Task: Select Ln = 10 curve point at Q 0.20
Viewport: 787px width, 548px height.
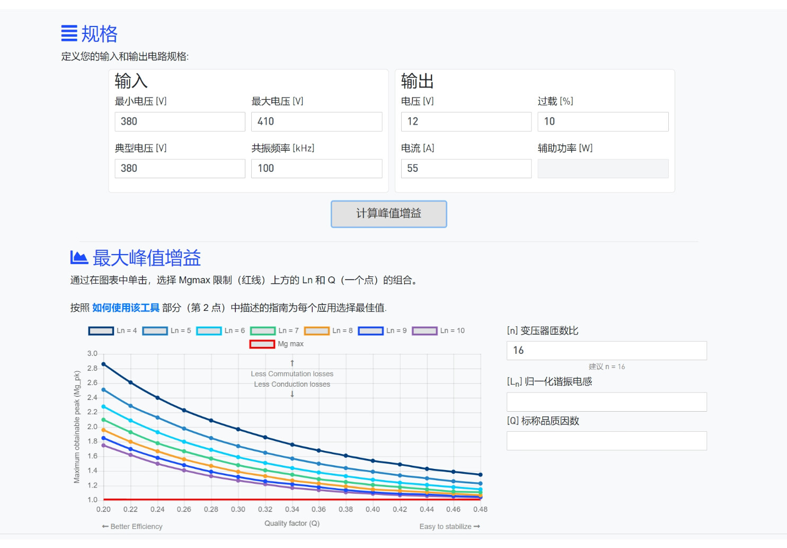Action: point(103,445)
